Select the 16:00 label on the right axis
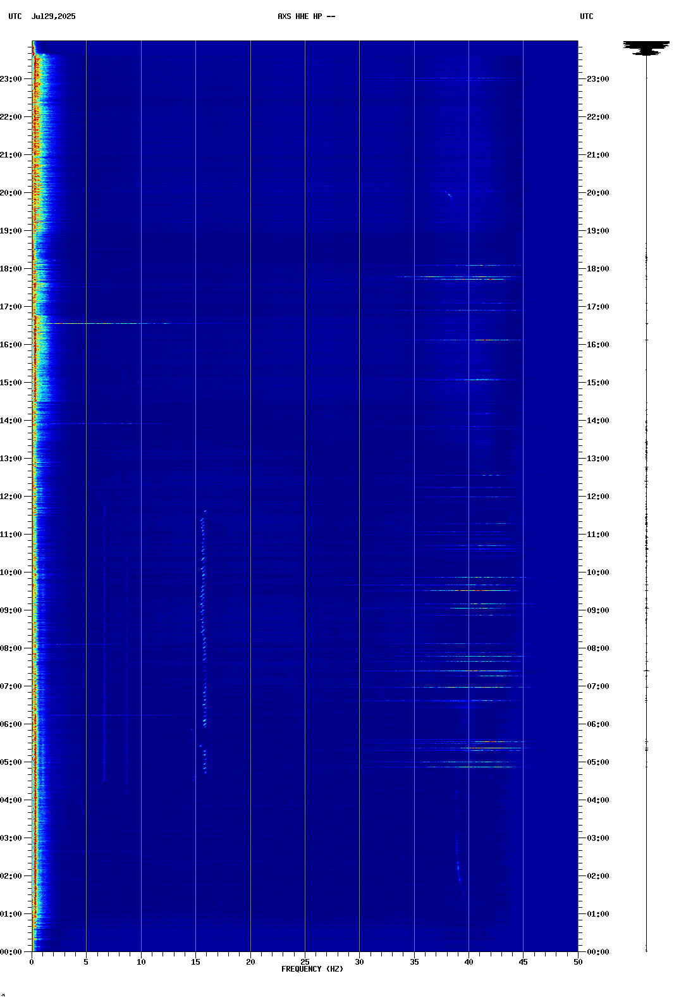The image size is (674, 1002). 597,345
